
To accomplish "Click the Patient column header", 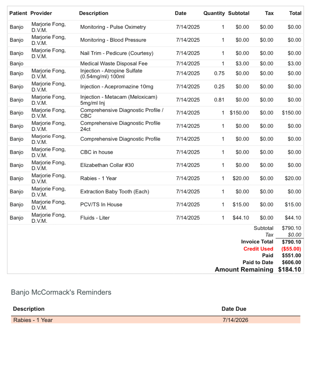I will [x=18, y=13].
